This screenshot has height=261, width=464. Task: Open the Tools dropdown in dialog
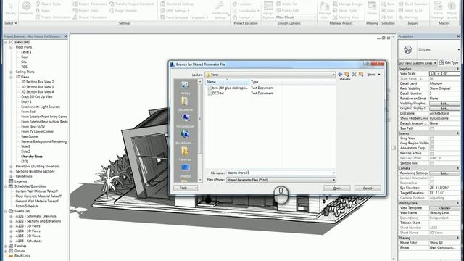[186, 188]
